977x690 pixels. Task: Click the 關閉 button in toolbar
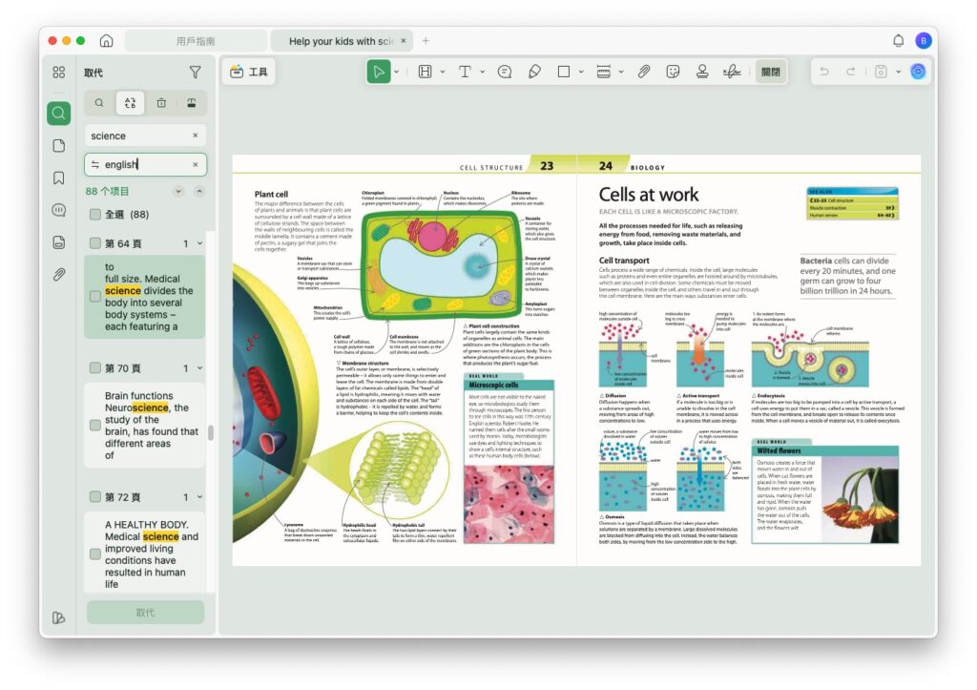[x=769, y=72]
